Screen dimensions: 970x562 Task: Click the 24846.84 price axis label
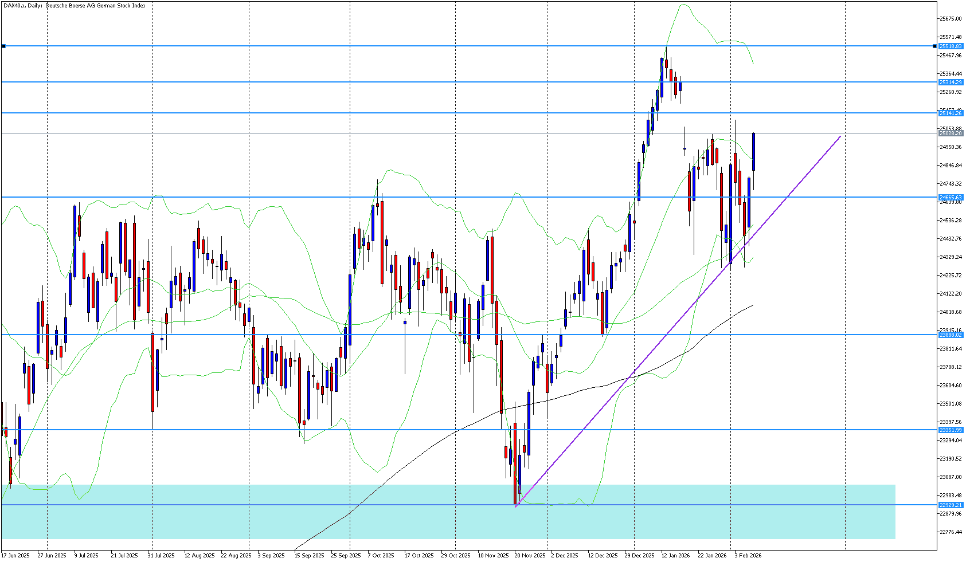pos(951,166)
